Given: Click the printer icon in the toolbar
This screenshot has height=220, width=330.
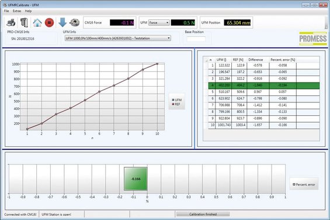Looking at the screenshot, I should [11, 22].
